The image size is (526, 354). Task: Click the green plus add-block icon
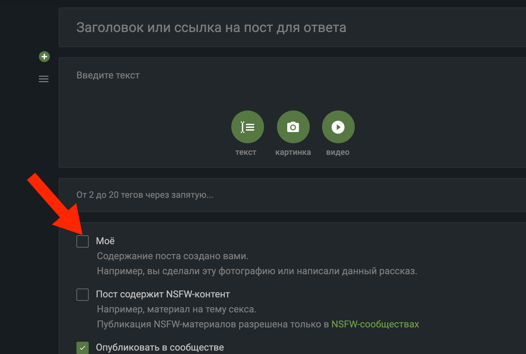(x=44, y=57)
